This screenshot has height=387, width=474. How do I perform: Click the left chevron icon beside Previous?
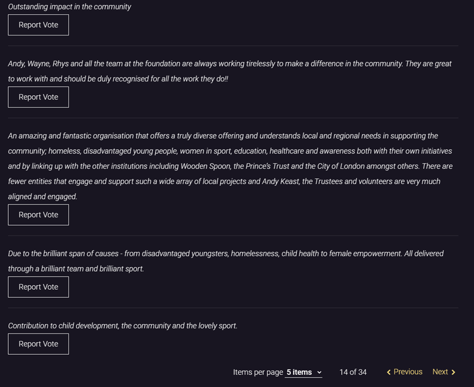[389, 372]
